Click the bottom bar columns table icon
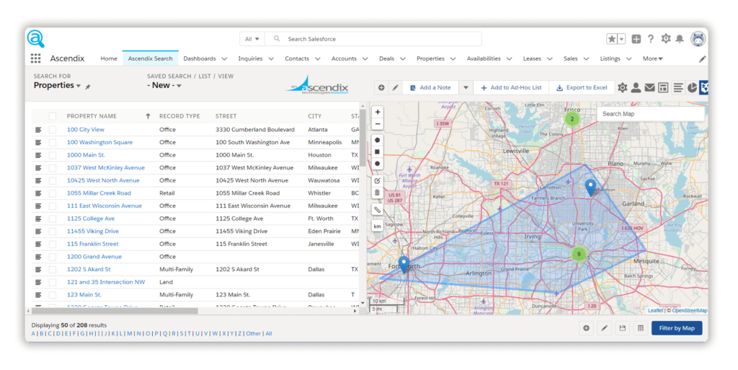Screen dimensions: 738x370 tap(641, 328)
